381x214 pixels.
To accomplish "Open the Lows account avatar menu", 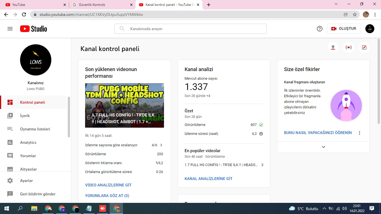I will [x=370, y=29].
